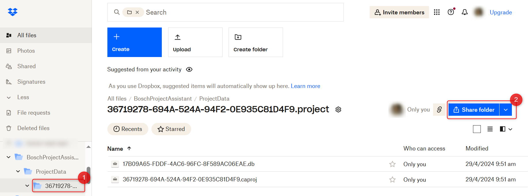Viewport: 528px width, 196px height.
Task: Collapse the ProjectData tree folder
Action: (18, 171)
